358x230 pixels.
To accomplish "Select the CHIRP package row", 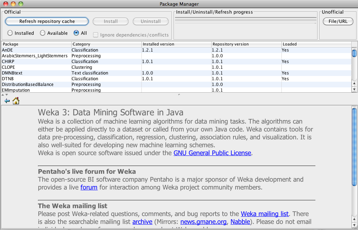I will coord(176,61).
